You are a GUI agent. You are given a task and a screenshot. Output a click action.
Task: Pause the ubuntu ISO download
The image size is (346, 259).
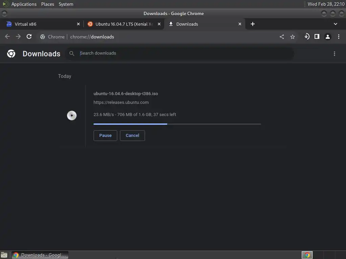[105, 136]
